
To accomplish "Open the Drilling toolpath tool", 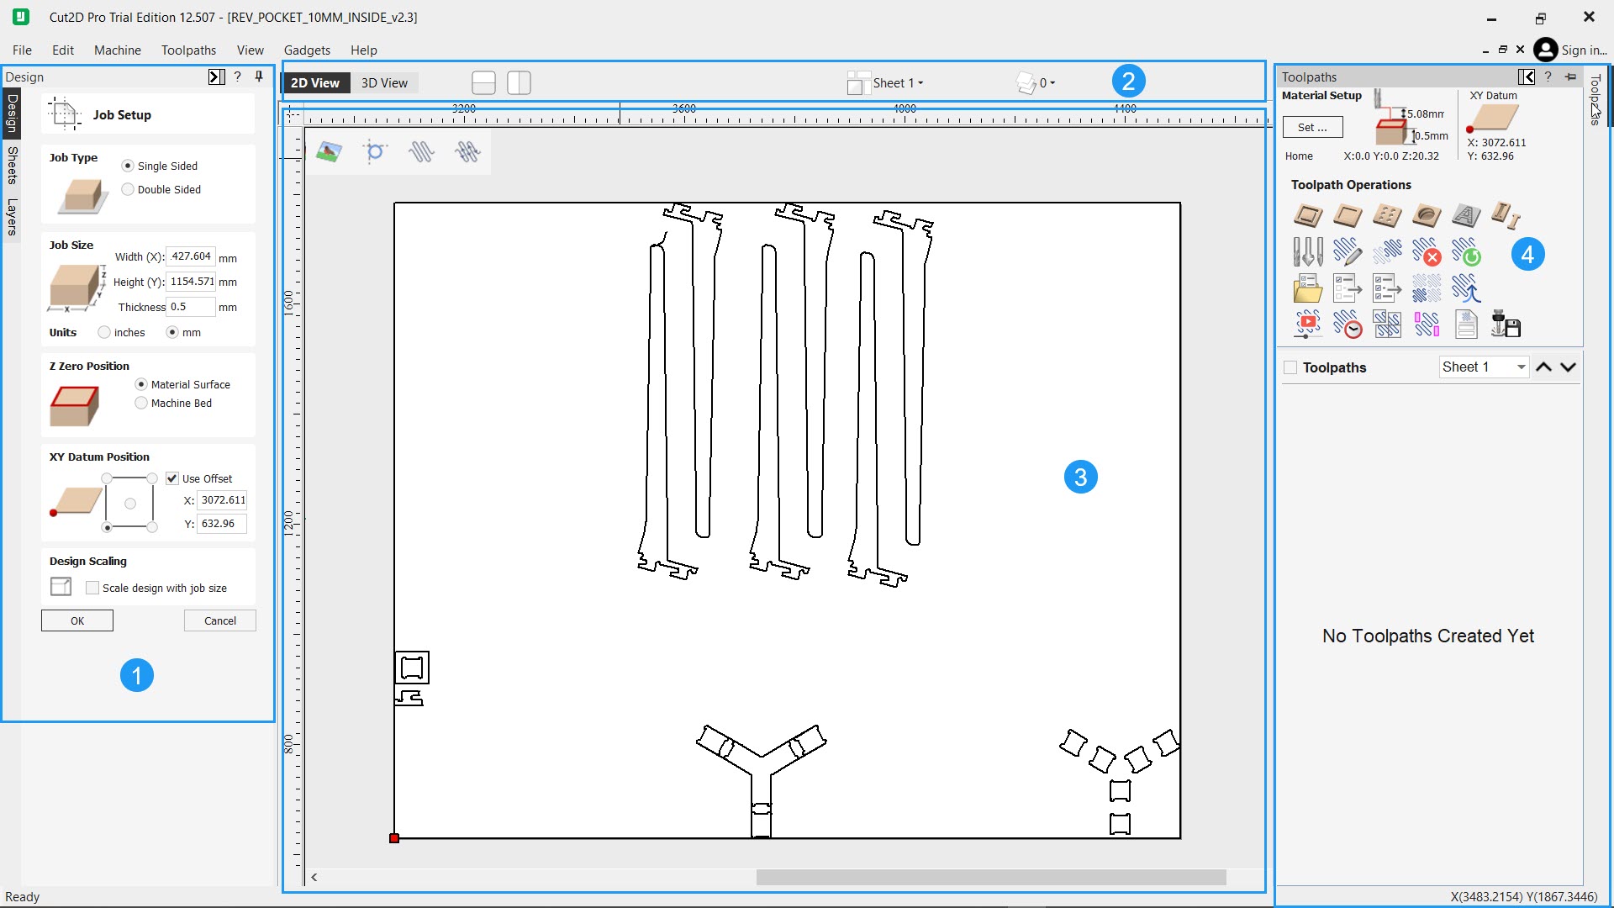I will [x=1387, y=216].
